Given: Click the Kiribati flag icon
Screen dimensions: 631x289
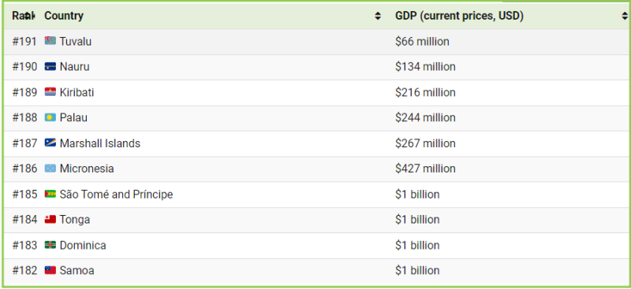Looking at the screenshot, I should (50, 92).
